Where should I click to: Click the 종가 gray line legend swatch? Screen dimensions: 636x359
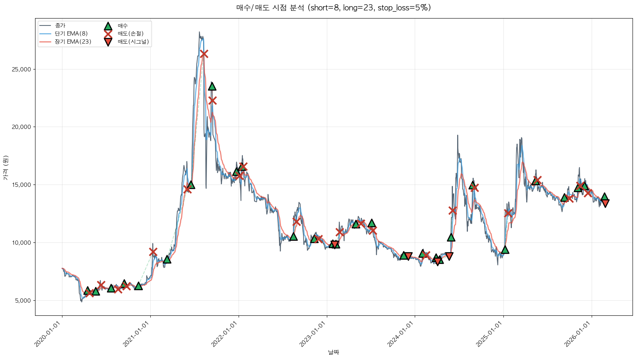click(45, 26)
